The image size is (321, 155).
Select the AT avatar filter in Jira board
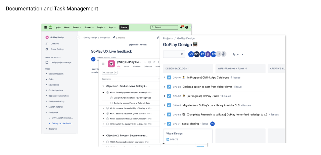pyautogui.click(x=202, y=54)
